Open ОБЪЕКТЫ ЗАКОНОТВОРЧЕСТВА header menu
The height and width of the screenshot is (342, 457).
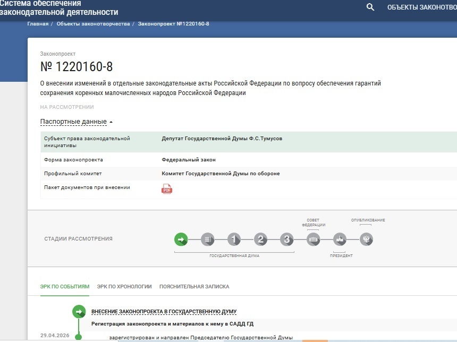(x=422, y=7)
